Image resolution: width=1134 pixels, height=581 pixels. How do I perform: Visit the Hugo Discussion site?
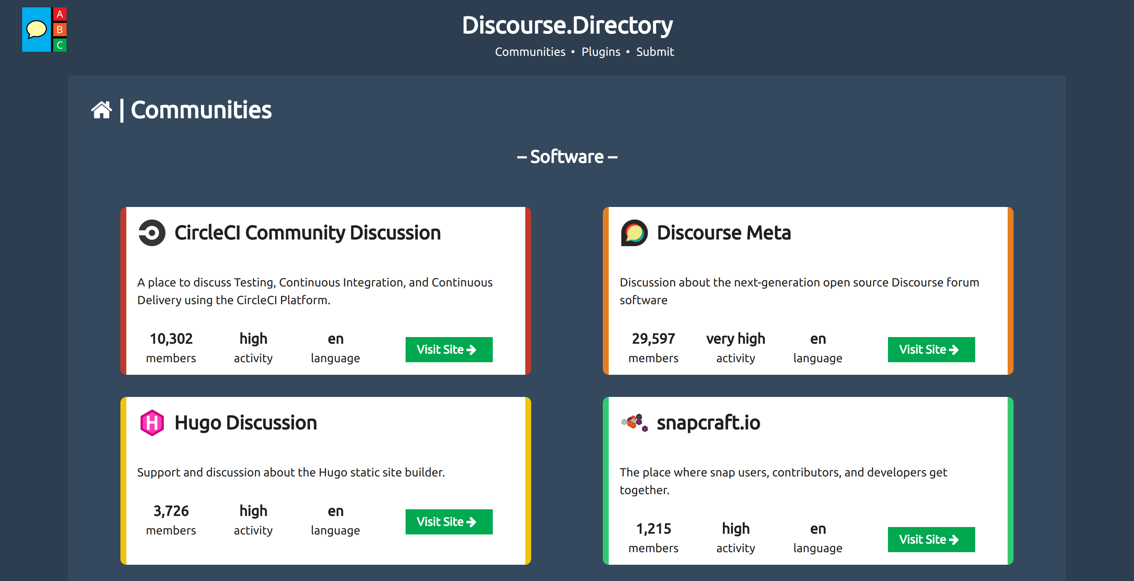(x=448, y=522)
